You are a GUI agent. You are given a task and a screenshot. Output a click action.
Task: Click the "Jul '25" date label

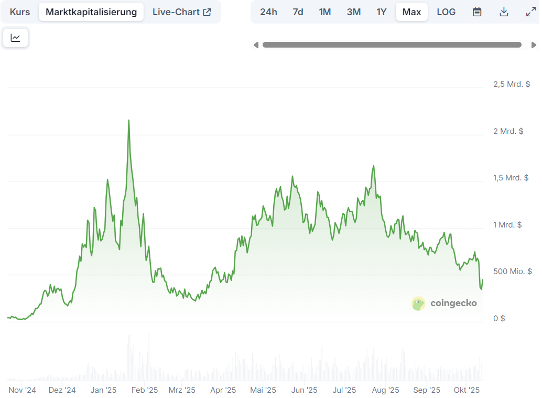tap(344, 390)
